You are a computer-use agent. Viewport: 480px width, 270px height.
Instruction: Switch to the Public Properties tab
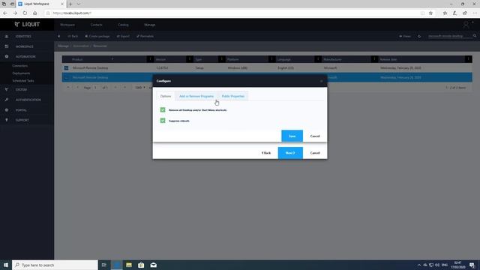point(233,96)
